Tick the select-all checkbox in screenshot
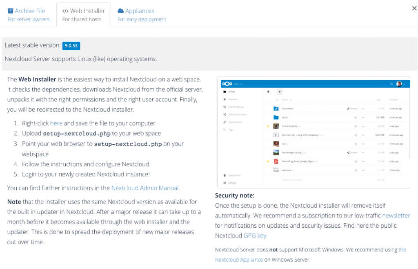Image resolution: width=418 pixels, height=269 pixels. (277, 100)
